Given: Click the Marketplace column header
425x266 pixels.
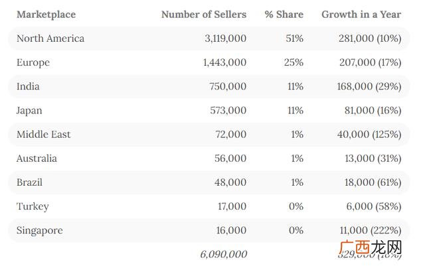Looking at the screenshot, I should pyautogui.click(x=46, y=15).
